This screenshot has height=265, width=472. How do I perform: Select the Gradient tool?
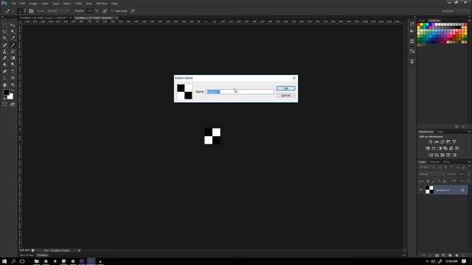[13, 57]
